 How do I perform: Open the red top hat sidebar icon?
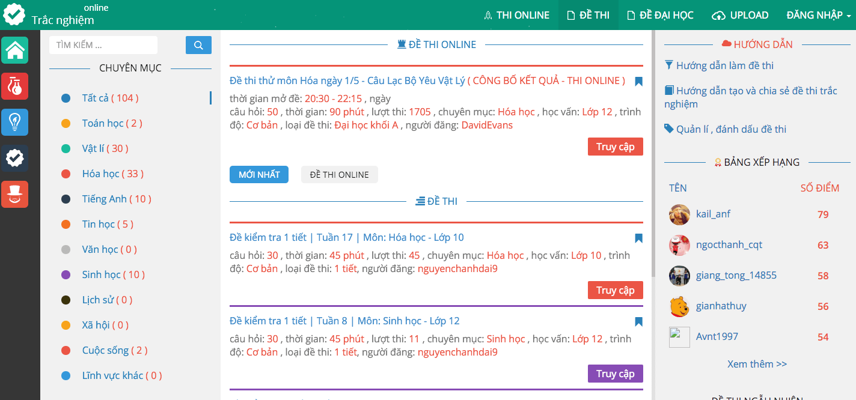click(x=14, y=194)
